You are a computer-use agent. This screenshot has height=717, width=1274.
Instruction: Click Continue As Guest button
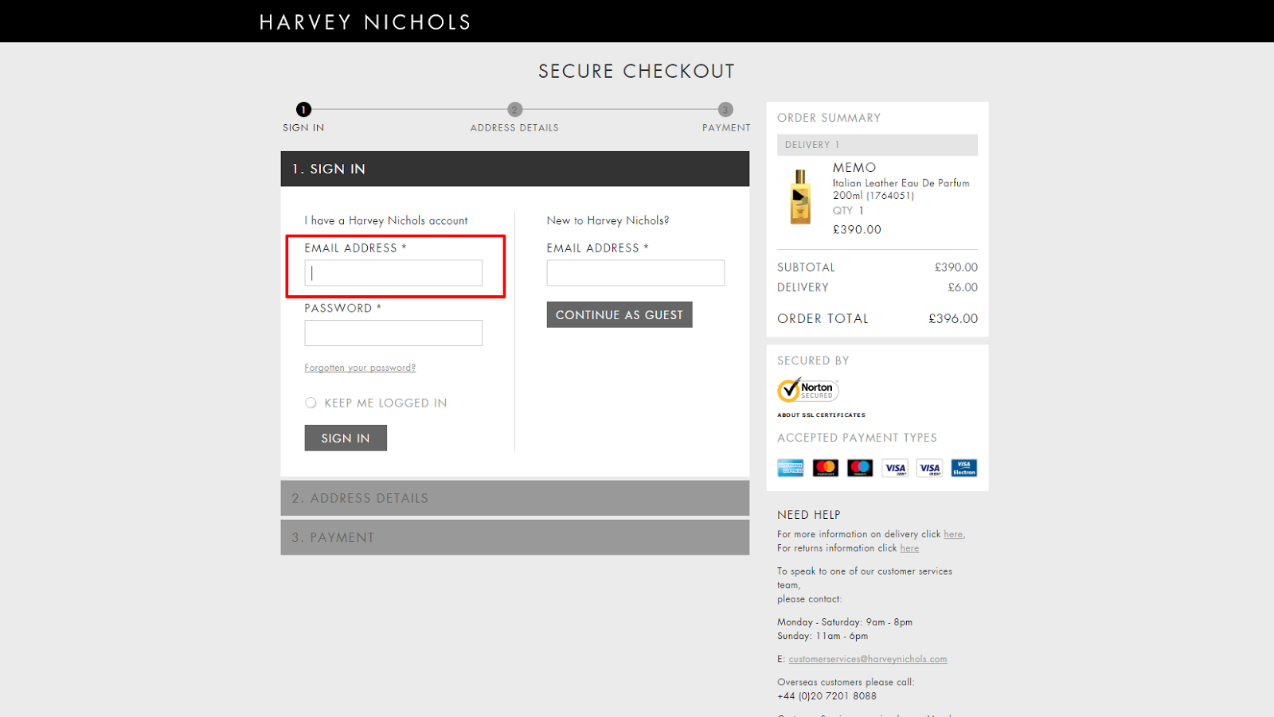pos(619,315)
